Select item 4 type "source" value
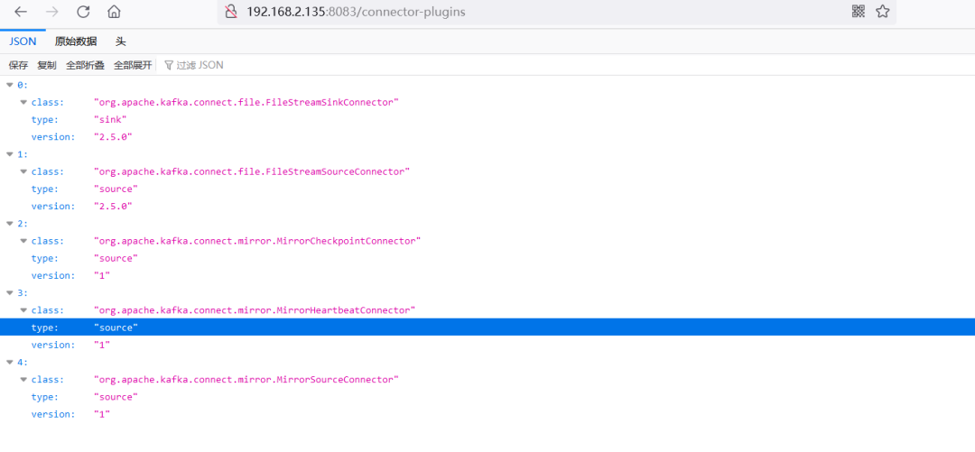 (x=116, y=397)
